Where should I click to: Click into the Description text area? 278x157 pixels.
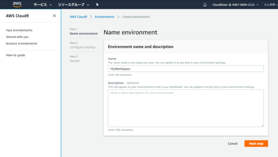pos(186,108)
